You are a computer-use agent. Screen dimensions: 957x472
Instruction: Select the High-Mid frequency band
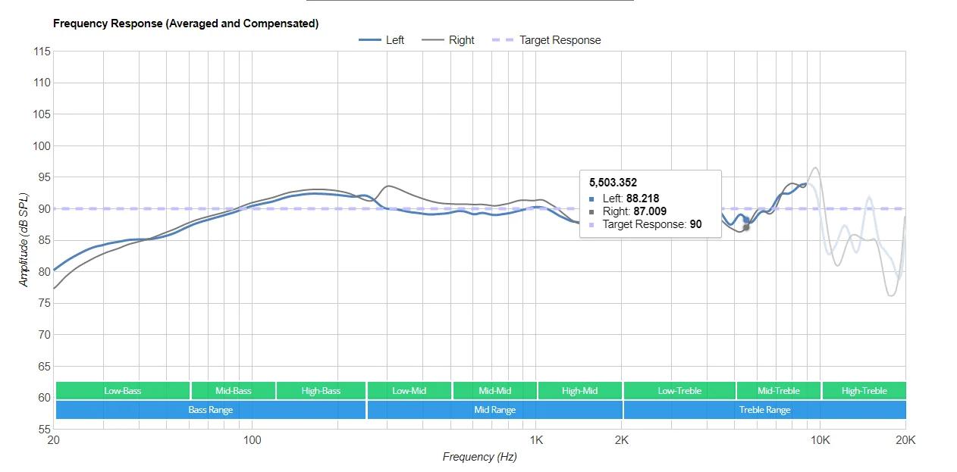pos(579,391)
